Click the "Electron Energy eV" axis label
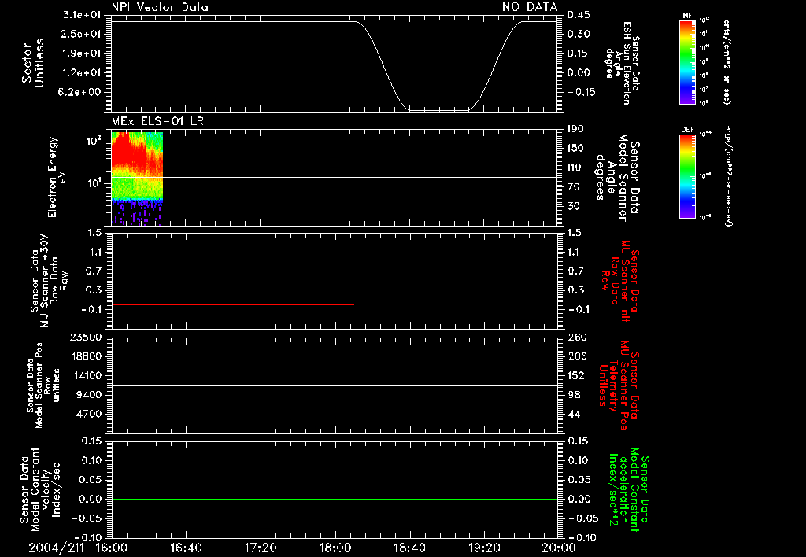 [57, 177]
